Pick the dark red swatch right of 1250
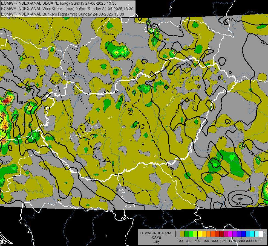The width and height of the screenshot is (268, 246). tap(221, 234)
